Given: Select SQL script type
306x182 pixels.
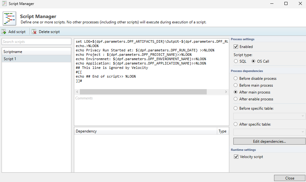Looking at the screenshot, I should pos(236,61).
